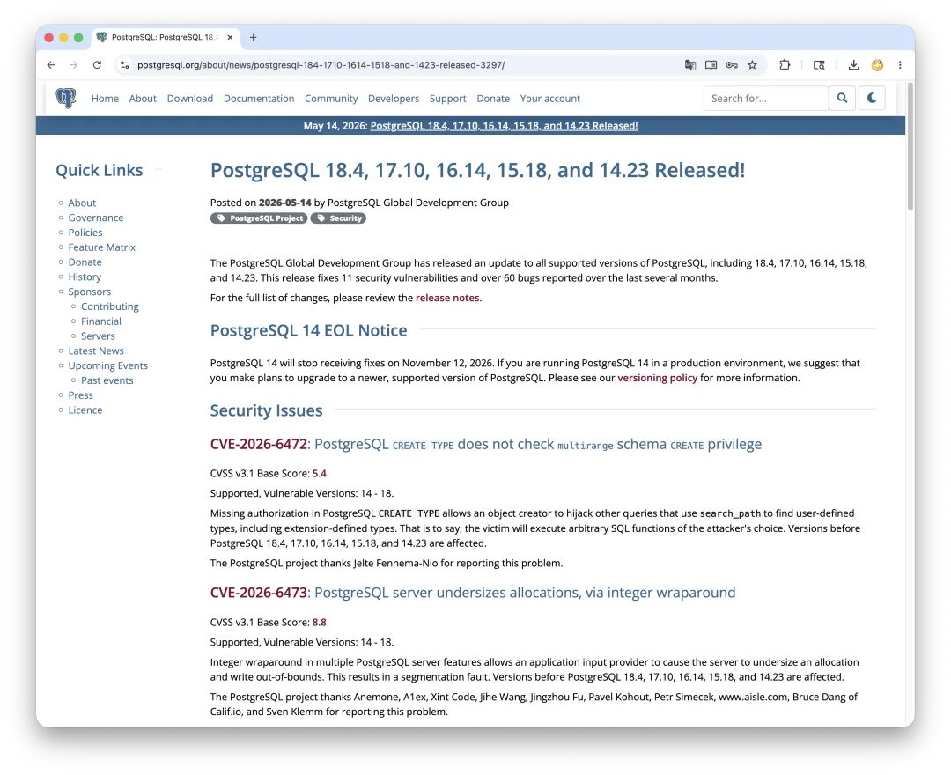Open Contributing under Sponsors
Screen dimensions: 951x775
(110, 306)
